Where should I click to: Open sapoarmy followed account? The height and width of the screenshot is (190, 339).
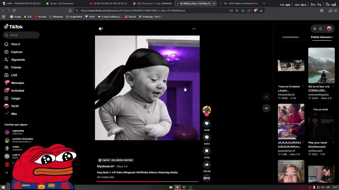(18, 132)
